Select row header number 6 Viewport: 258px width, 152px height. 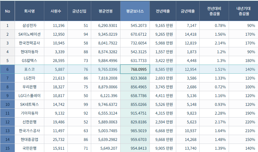coord(7,69)
